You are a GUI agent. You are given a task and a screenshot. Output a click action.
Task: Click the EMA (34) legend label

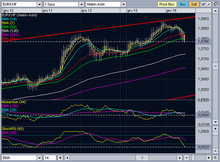(9, 38)
